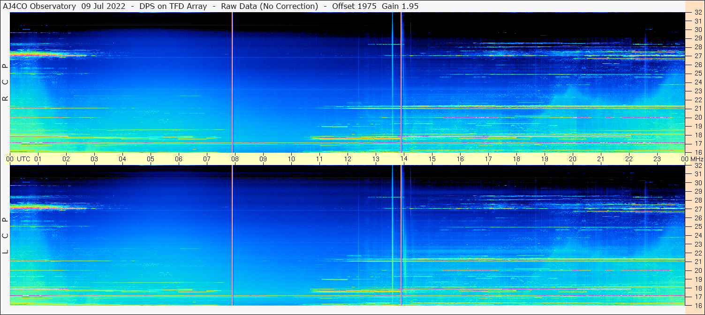Click "DPS on TFD Array" in header
Screen dimensions: 705x315
(x=173, y=6)
